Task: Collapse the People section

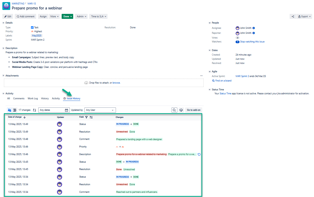Action: (x=209, y=23)
